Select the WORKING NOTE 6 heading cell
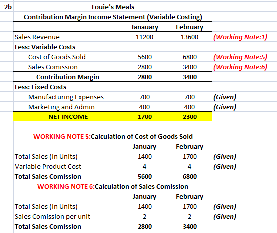Viewport: 277px width, 233px height. pos(113,187)
